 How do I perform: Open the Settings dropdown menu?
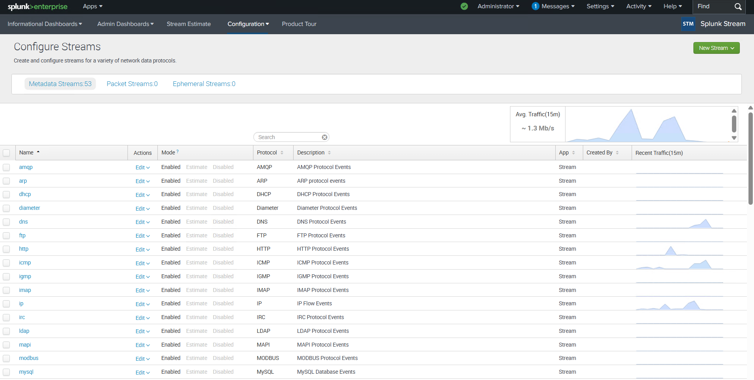pyautogui.click(x=600, y=6)
